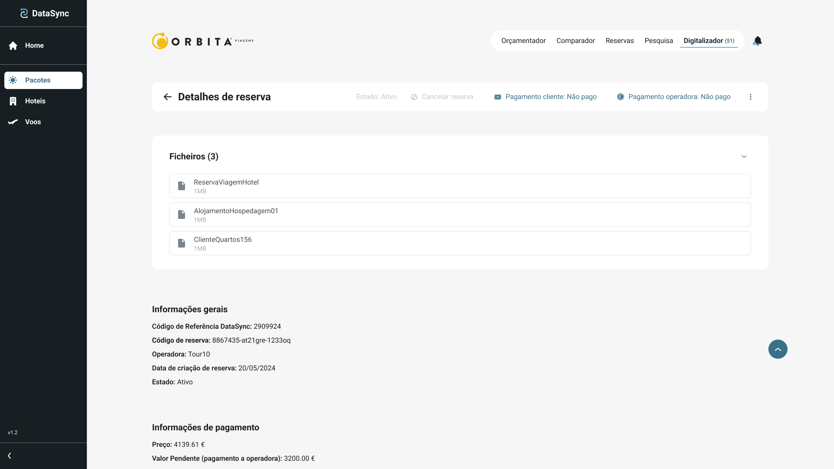Collapse the sidebar with bottom chevron
The image size is (834, 469).
coord(10,456)
